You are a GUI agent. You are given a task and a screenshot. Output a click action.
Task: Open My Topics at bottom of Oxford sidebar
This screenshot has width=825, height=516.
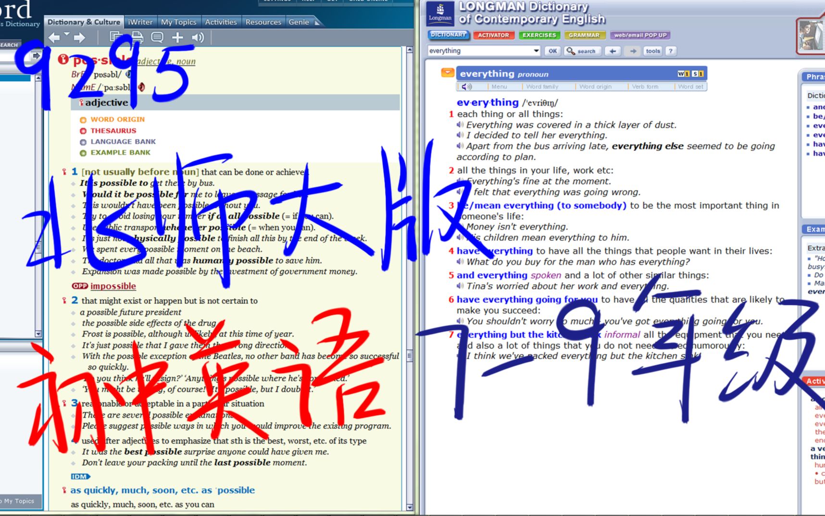19,501
